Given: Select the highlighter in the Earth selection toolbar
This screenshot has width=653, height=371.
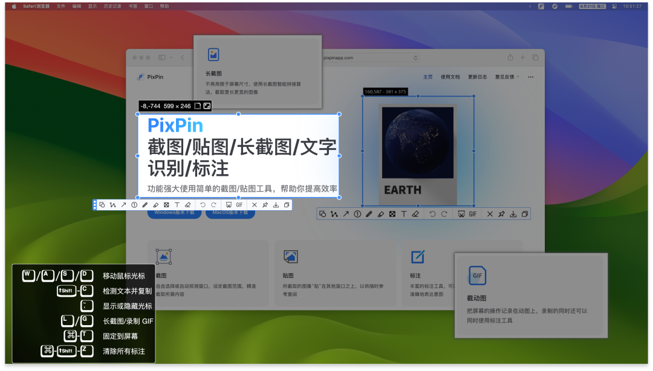Looking at the screenshot, I should (x=381, y=214).
